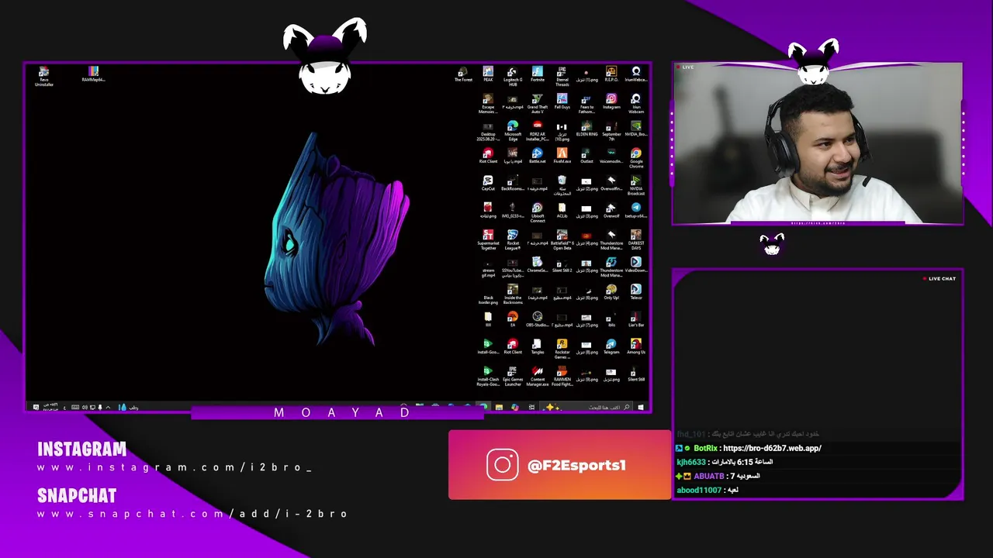Select the RAMMap64 desktop icon

coord(93,74)
